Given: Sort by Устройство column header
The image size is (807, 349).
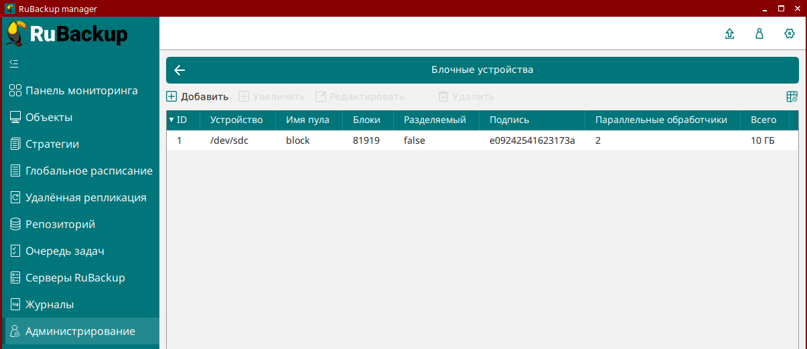Looking at the screenshot, I should pos(238,120).
